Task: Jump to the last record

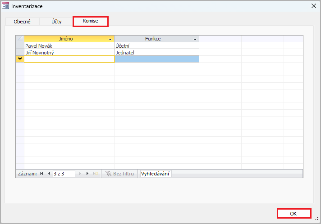Action: click(x=88, y=173)
